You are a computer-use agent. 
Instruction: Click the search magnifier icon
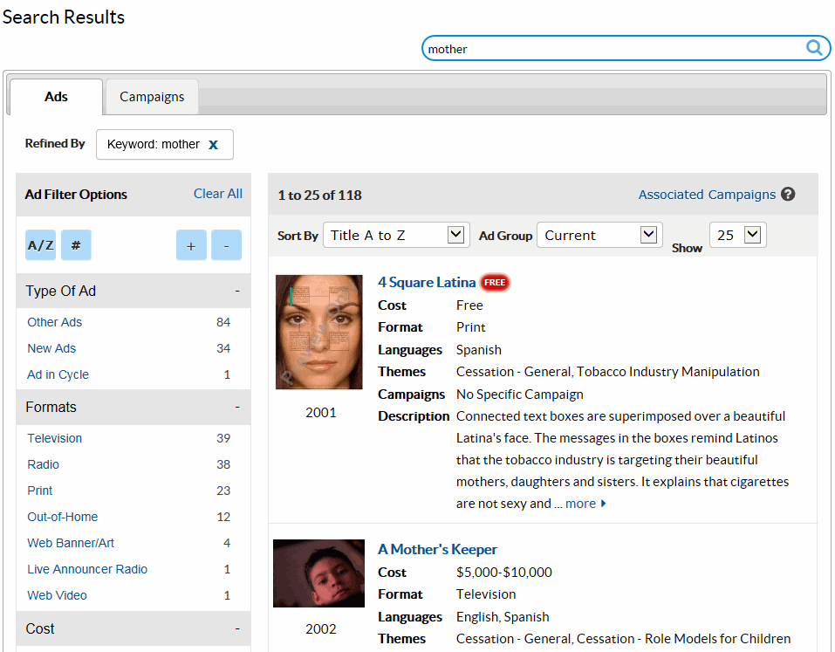tap(814, 48)
